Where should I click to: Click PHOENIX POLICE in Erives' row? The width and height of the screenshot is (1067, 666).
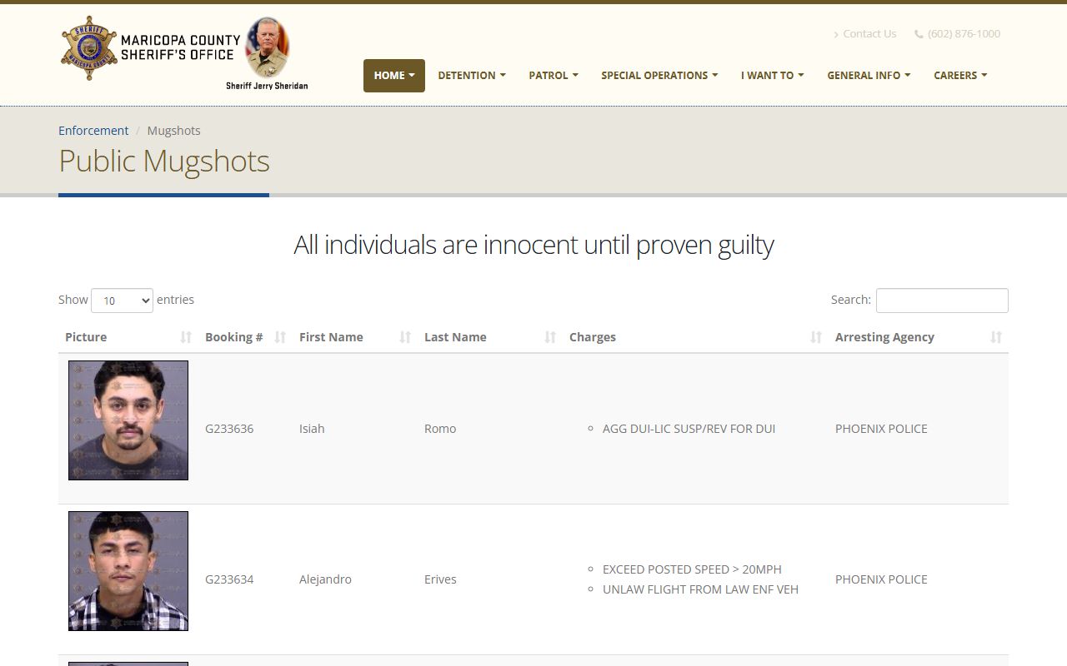pyautogui.click(x=881, y=579)
